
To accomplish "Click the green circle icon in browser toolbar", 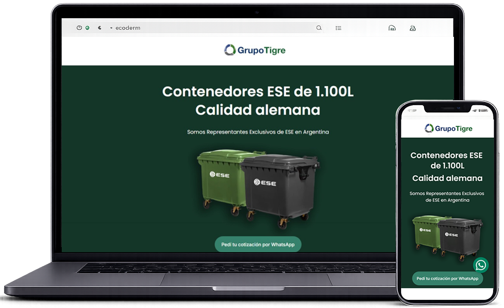I will click(87, 28).
